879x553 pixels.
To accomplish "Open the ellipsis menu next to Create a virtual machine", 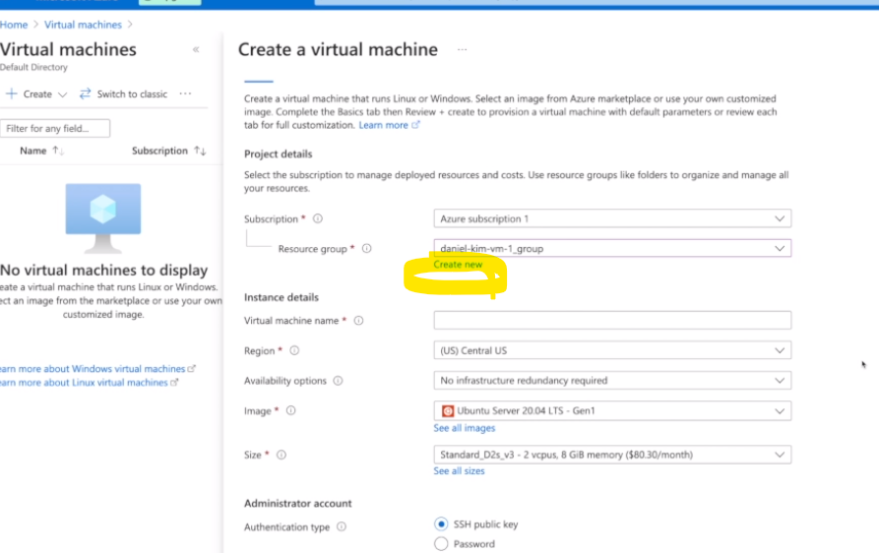I will point(462,49).
